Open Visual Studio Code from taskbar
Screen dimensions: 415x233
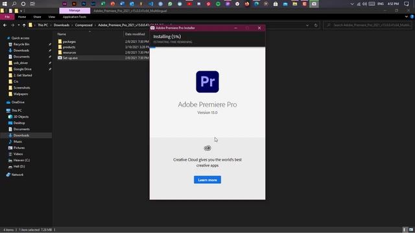151,4
